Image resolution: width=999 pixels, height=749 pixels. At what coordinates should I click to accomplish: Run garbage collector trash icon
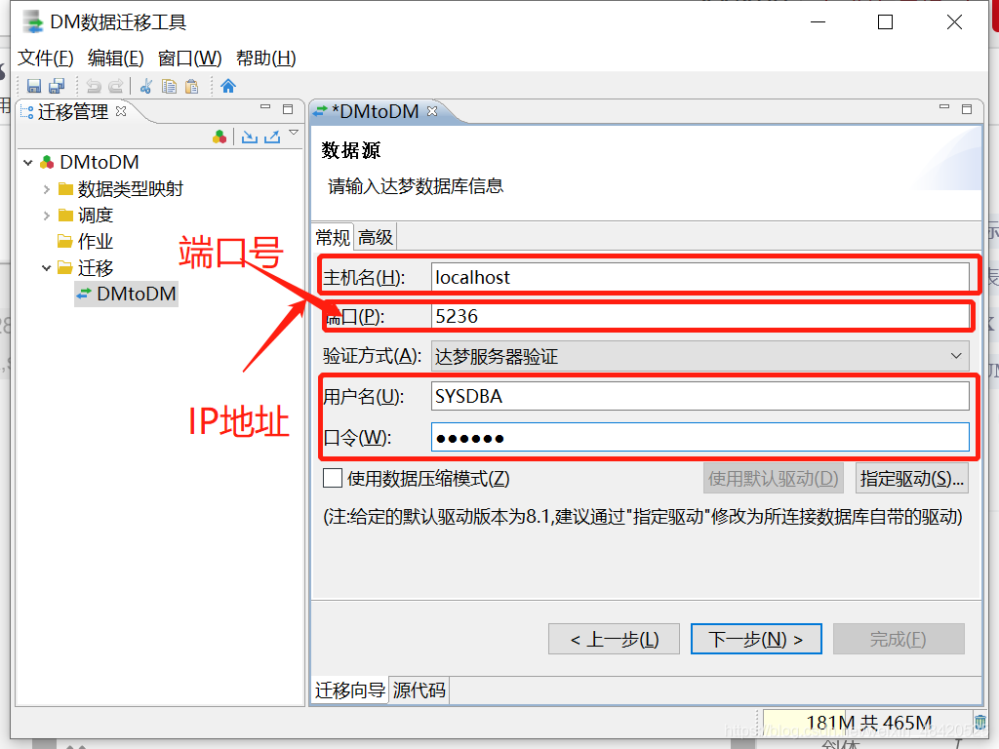(x=979, y=722)
